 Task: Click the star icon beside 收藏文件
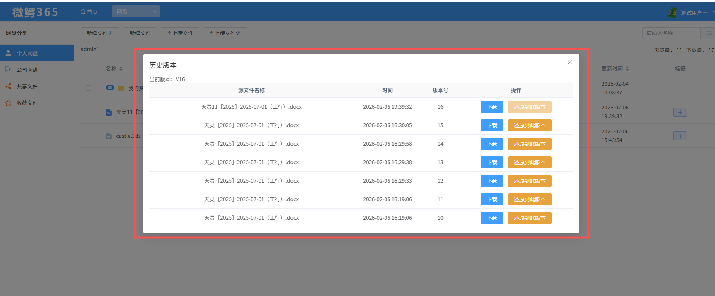8,103
